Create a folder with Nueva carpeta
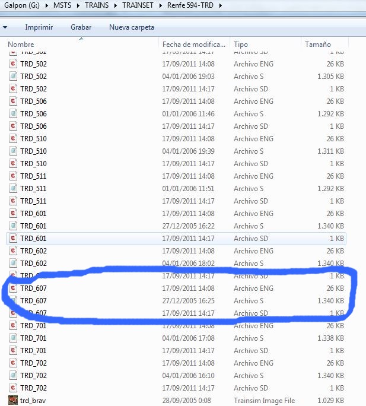This screenshot has height=406, width=366. (x=132, y=27)
